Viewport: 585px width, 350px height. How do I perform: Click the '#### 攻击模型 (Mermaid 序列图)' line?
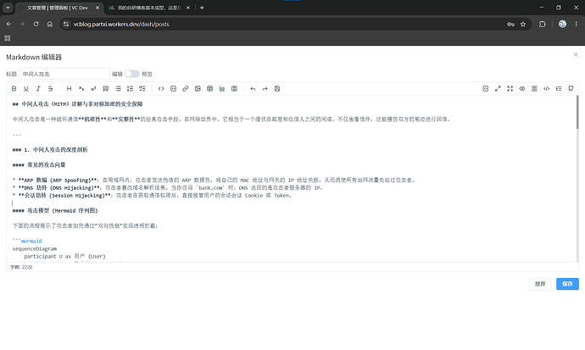(x=55, y=211)
